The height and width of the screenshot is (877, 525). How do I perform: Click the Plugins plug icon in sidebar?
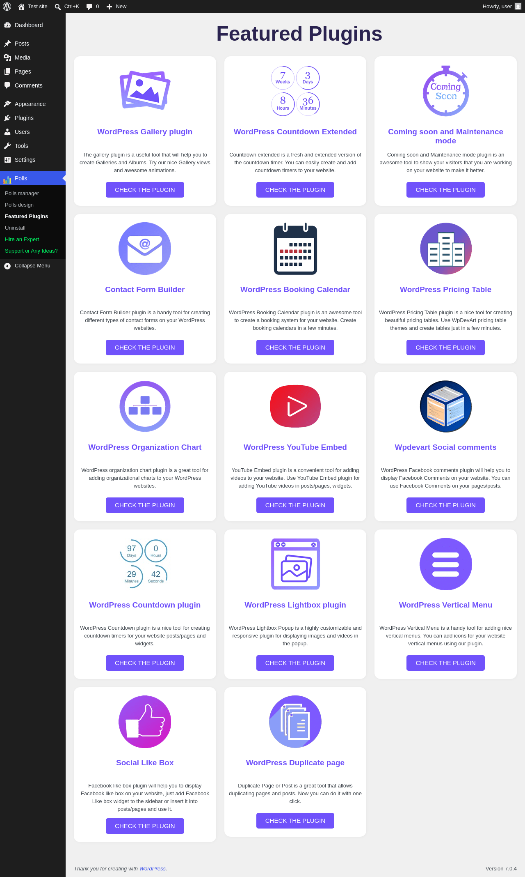(7, 118)
